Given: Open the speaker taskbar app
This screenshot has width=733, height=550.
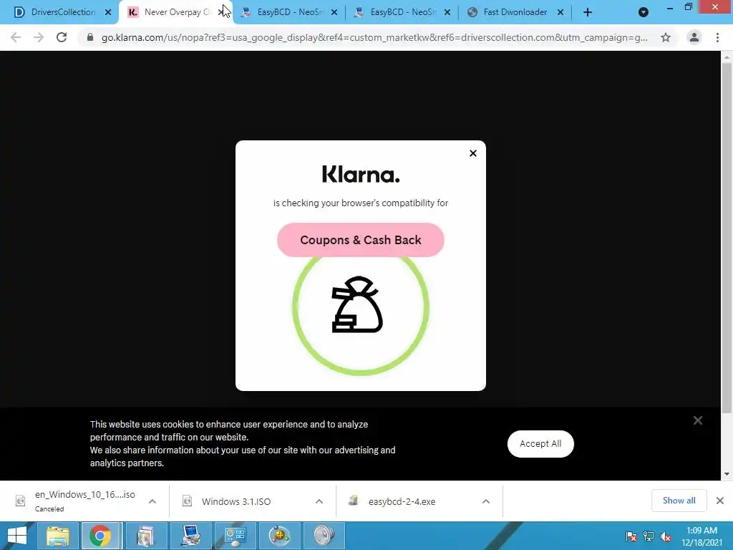Looking at the screenshot, I should pos(324,536).
